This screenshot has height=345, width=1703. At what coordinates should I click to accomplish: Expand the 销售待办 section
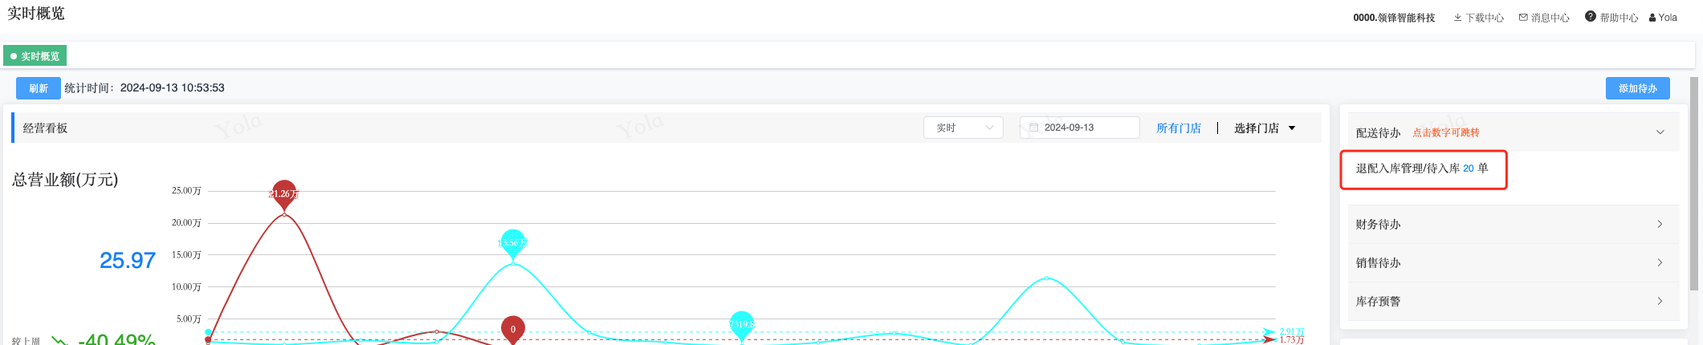1514,263
